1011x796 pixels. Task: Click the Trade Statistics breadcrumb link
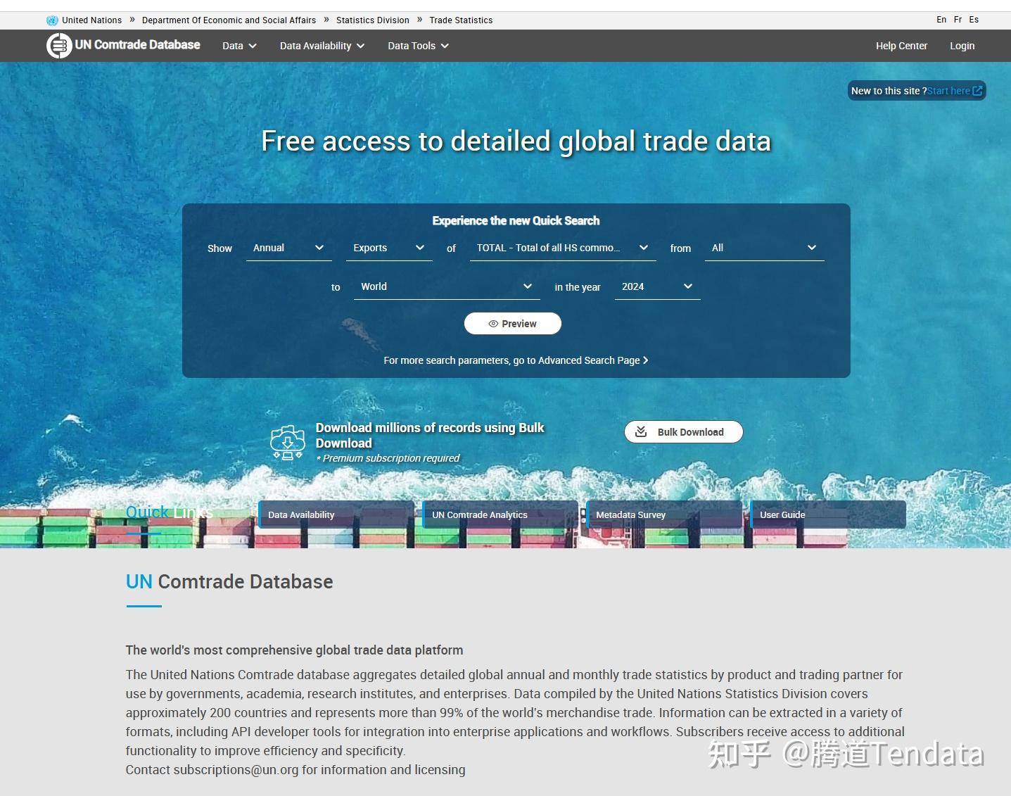pos(461,20)
